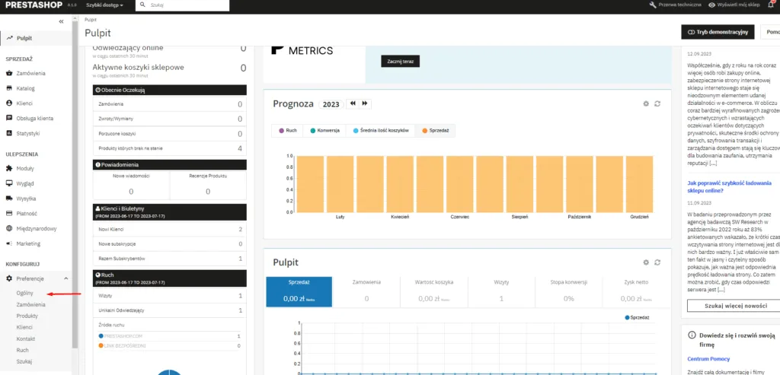Click the Wysyłka truck icon
Screen dimensions: 780x375
pyautogui.click(x=9, y=199)
